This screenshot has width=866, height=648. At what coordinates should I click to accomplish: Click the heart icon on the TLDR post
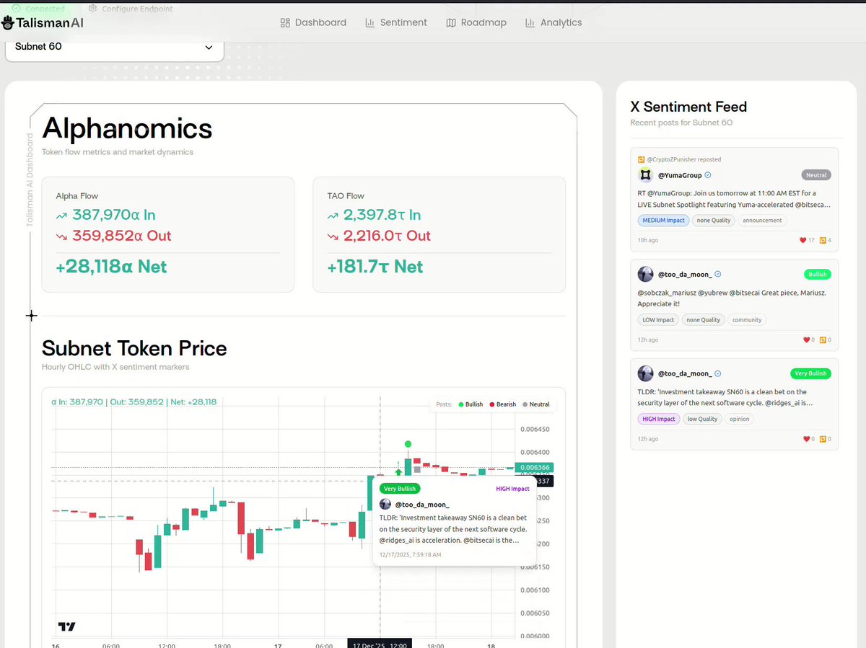pyautogui.click(x=807, y=438)
